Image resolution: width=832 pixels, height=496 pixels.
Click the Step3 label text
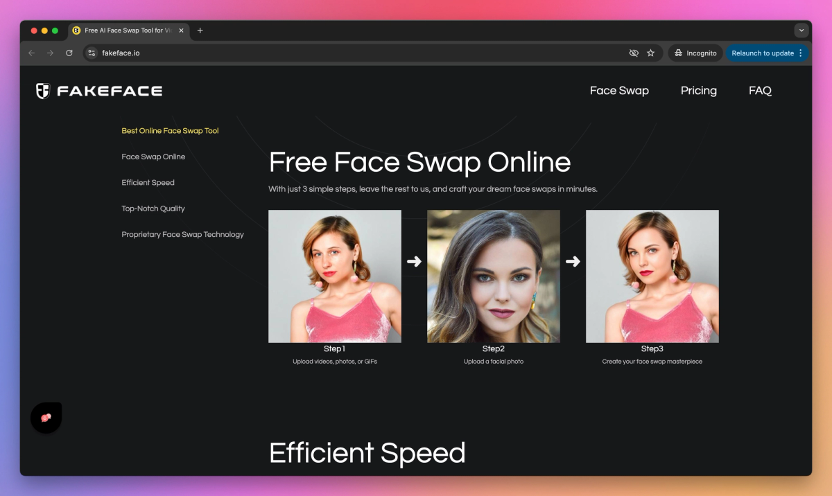(x=652, y=349)
